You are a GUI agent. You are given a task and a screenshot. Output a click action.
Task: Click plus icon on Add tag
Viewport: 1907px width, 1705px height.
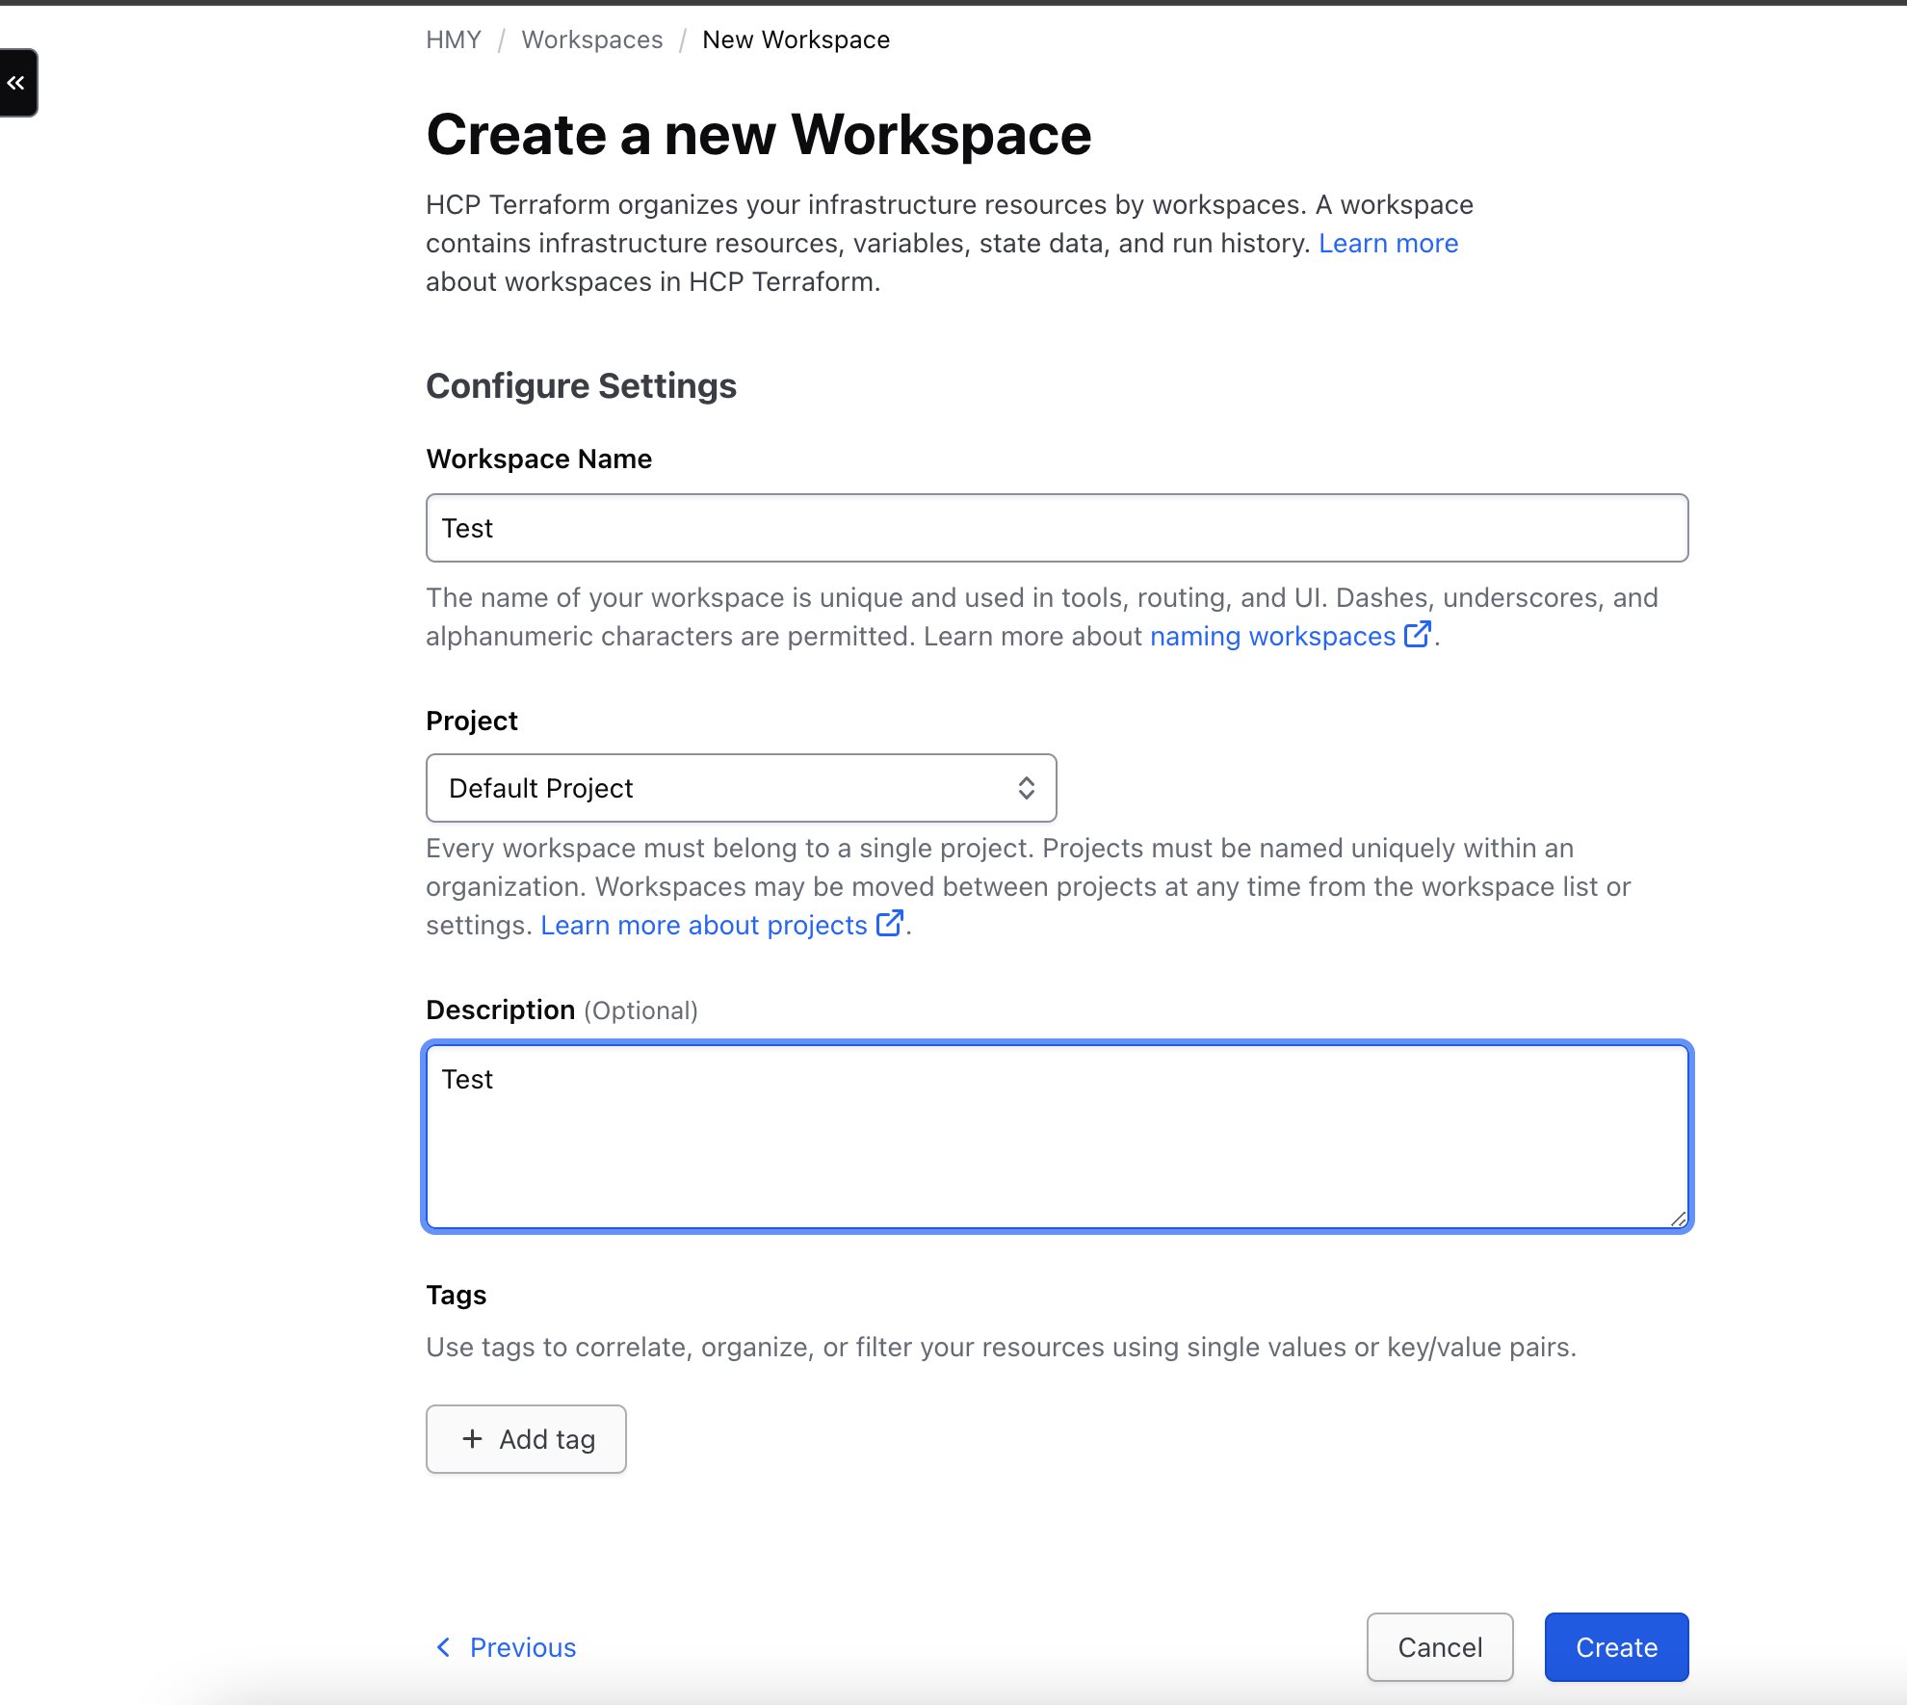pos(472,1439)
